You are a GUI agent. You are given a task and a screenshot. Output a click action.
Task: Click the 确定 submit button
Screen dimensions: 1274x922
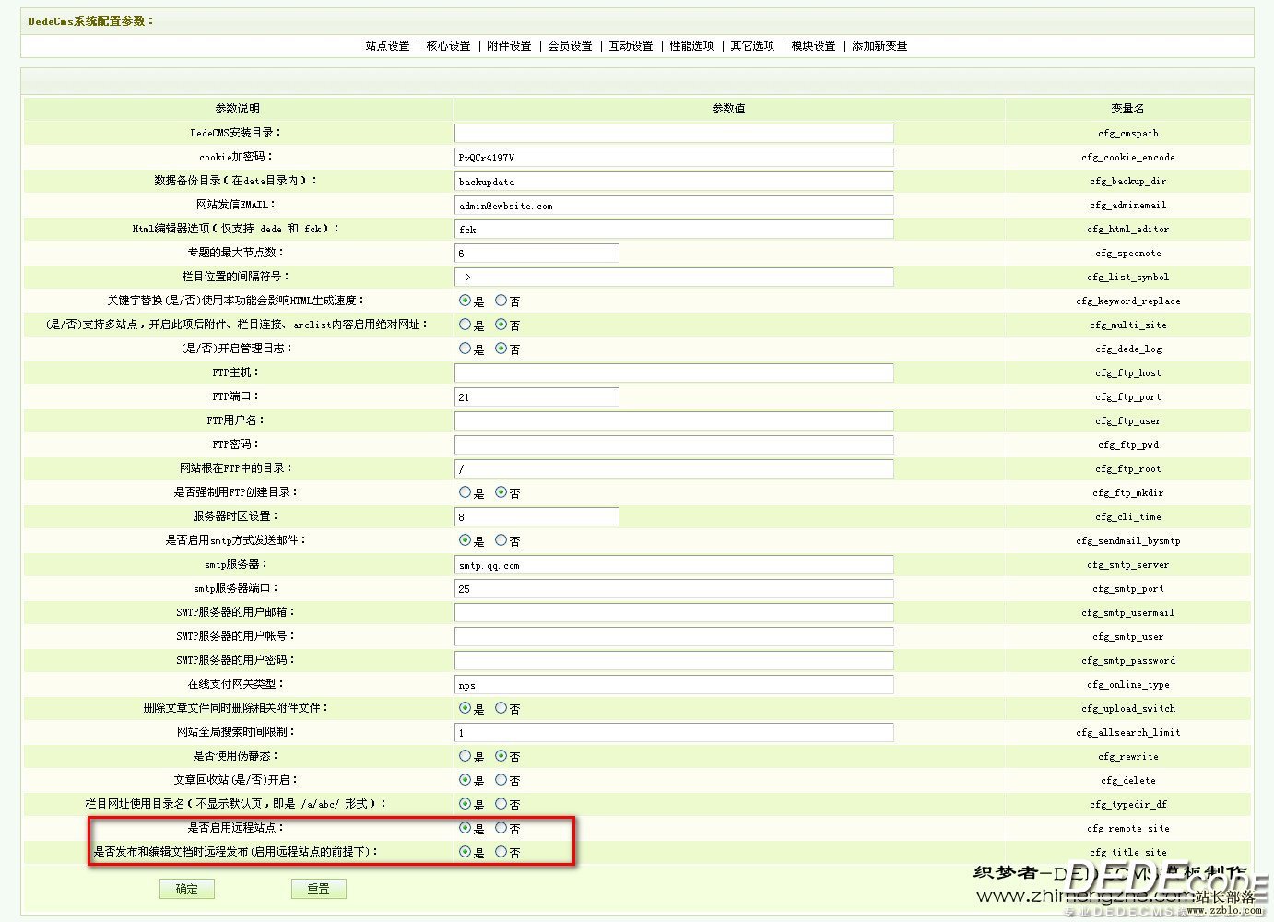pyautogui.click(x=186, y=889)
